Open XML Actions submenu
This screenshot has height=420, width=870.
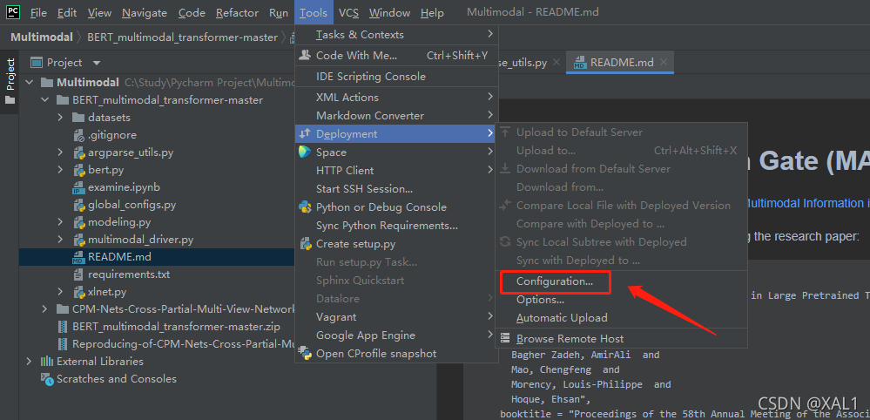(396, 97)
